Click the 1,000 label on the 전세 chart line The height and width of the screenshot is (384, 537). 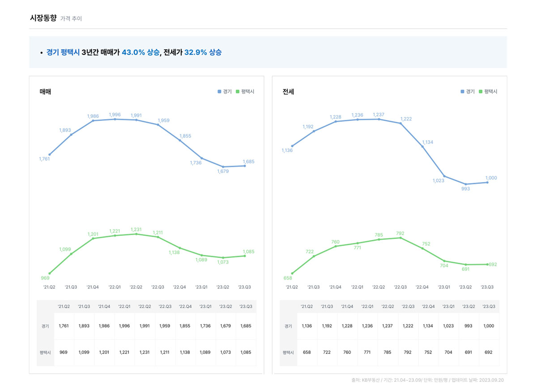click(x=491, y=178)
